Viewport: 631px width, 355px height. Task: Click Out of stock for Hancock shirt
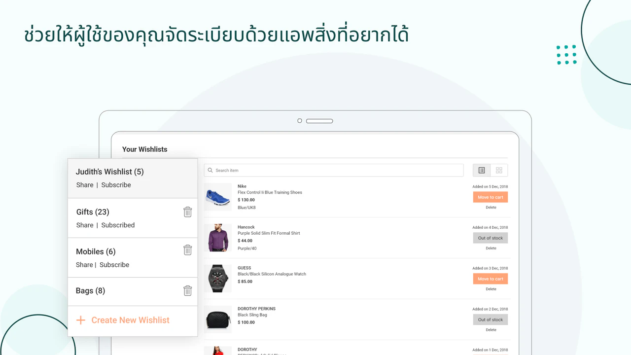491,238
